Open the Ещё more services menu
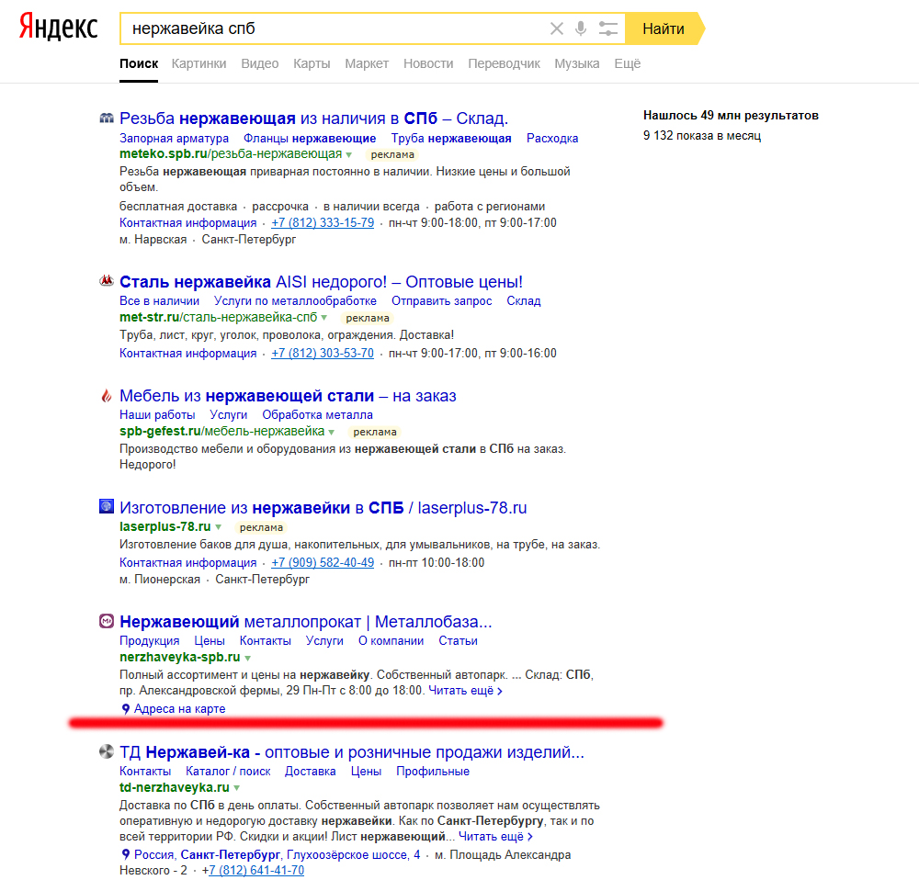Screen dimensions: 919x880 (x=627, y=63)
